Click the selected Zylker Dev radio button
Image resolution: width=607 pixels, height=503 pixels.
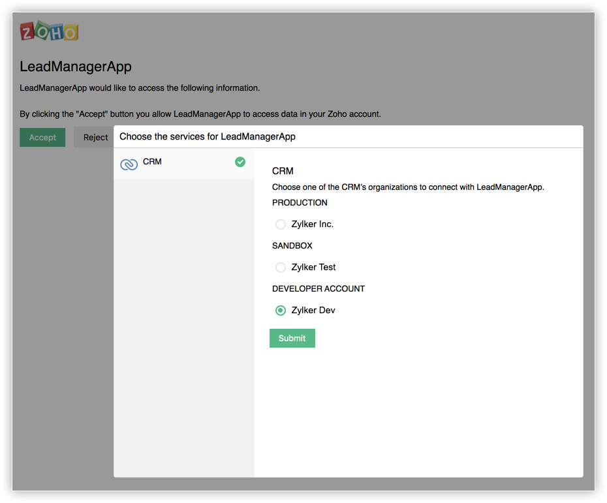[280, 311]
